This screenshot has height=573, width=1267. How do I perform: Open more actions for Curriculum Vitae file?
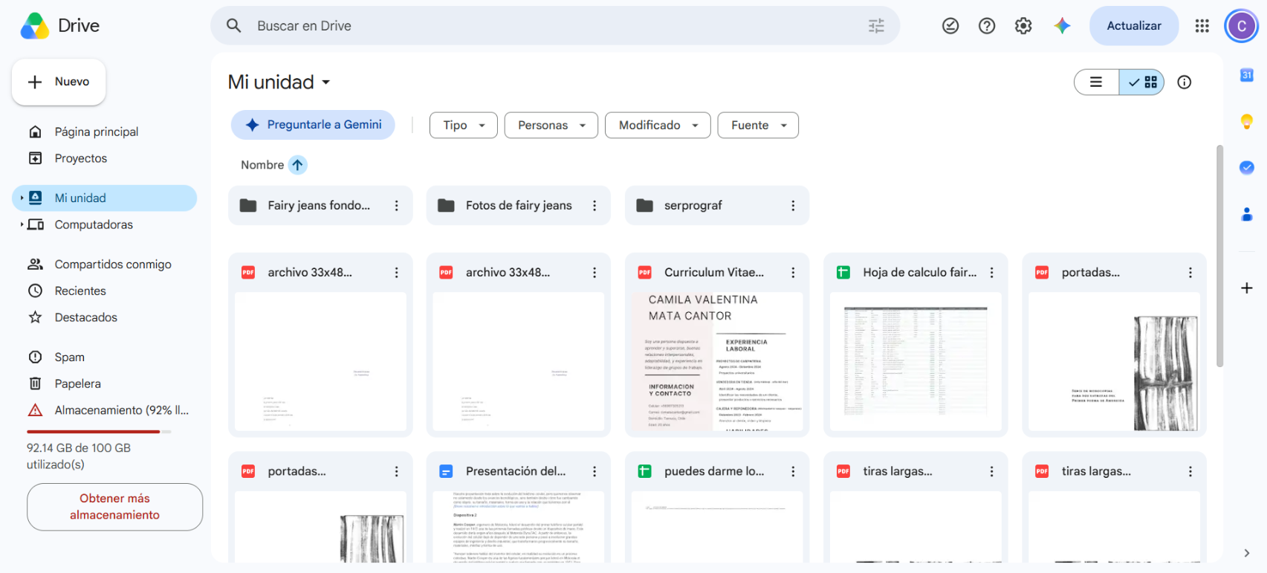point(793,273)
